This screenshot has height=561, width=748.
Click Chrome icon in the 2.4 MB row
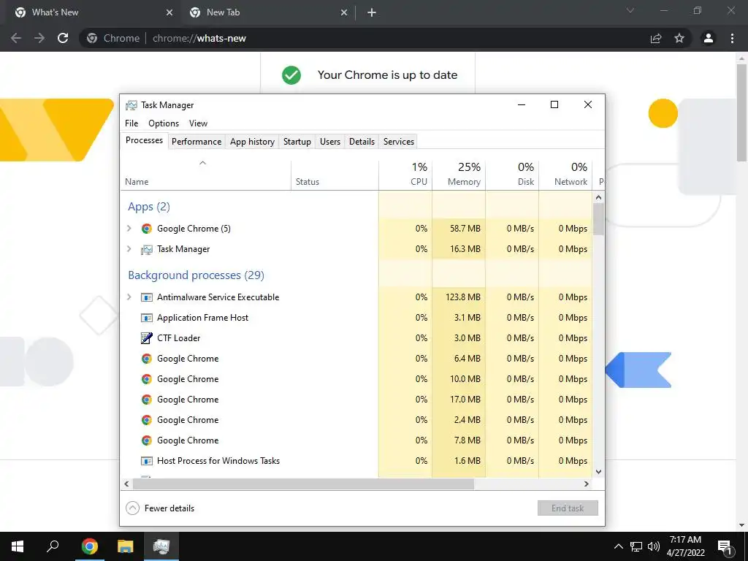pos(146,420)
